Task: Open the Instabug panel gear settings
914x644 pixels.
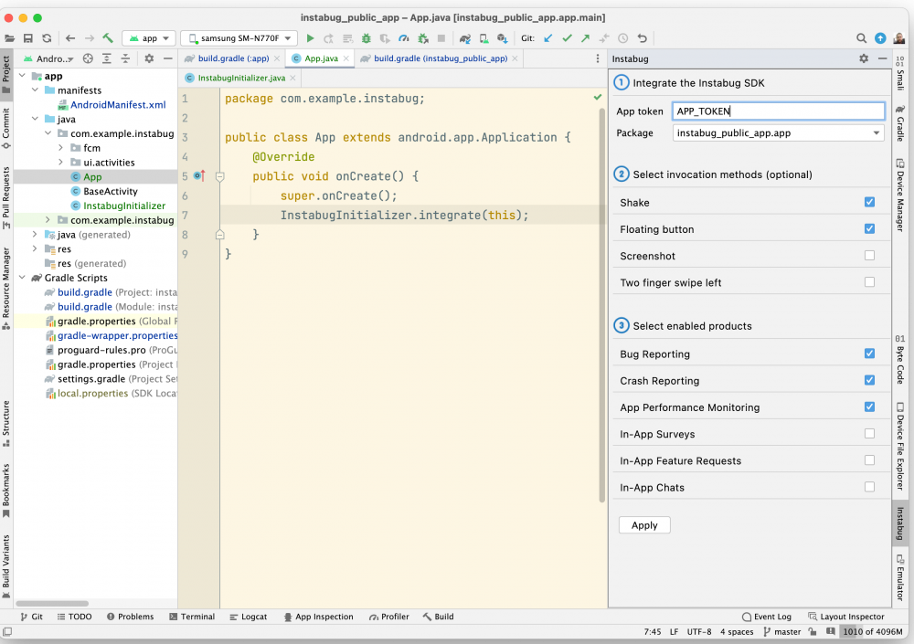Action: [x=864, y=58]
